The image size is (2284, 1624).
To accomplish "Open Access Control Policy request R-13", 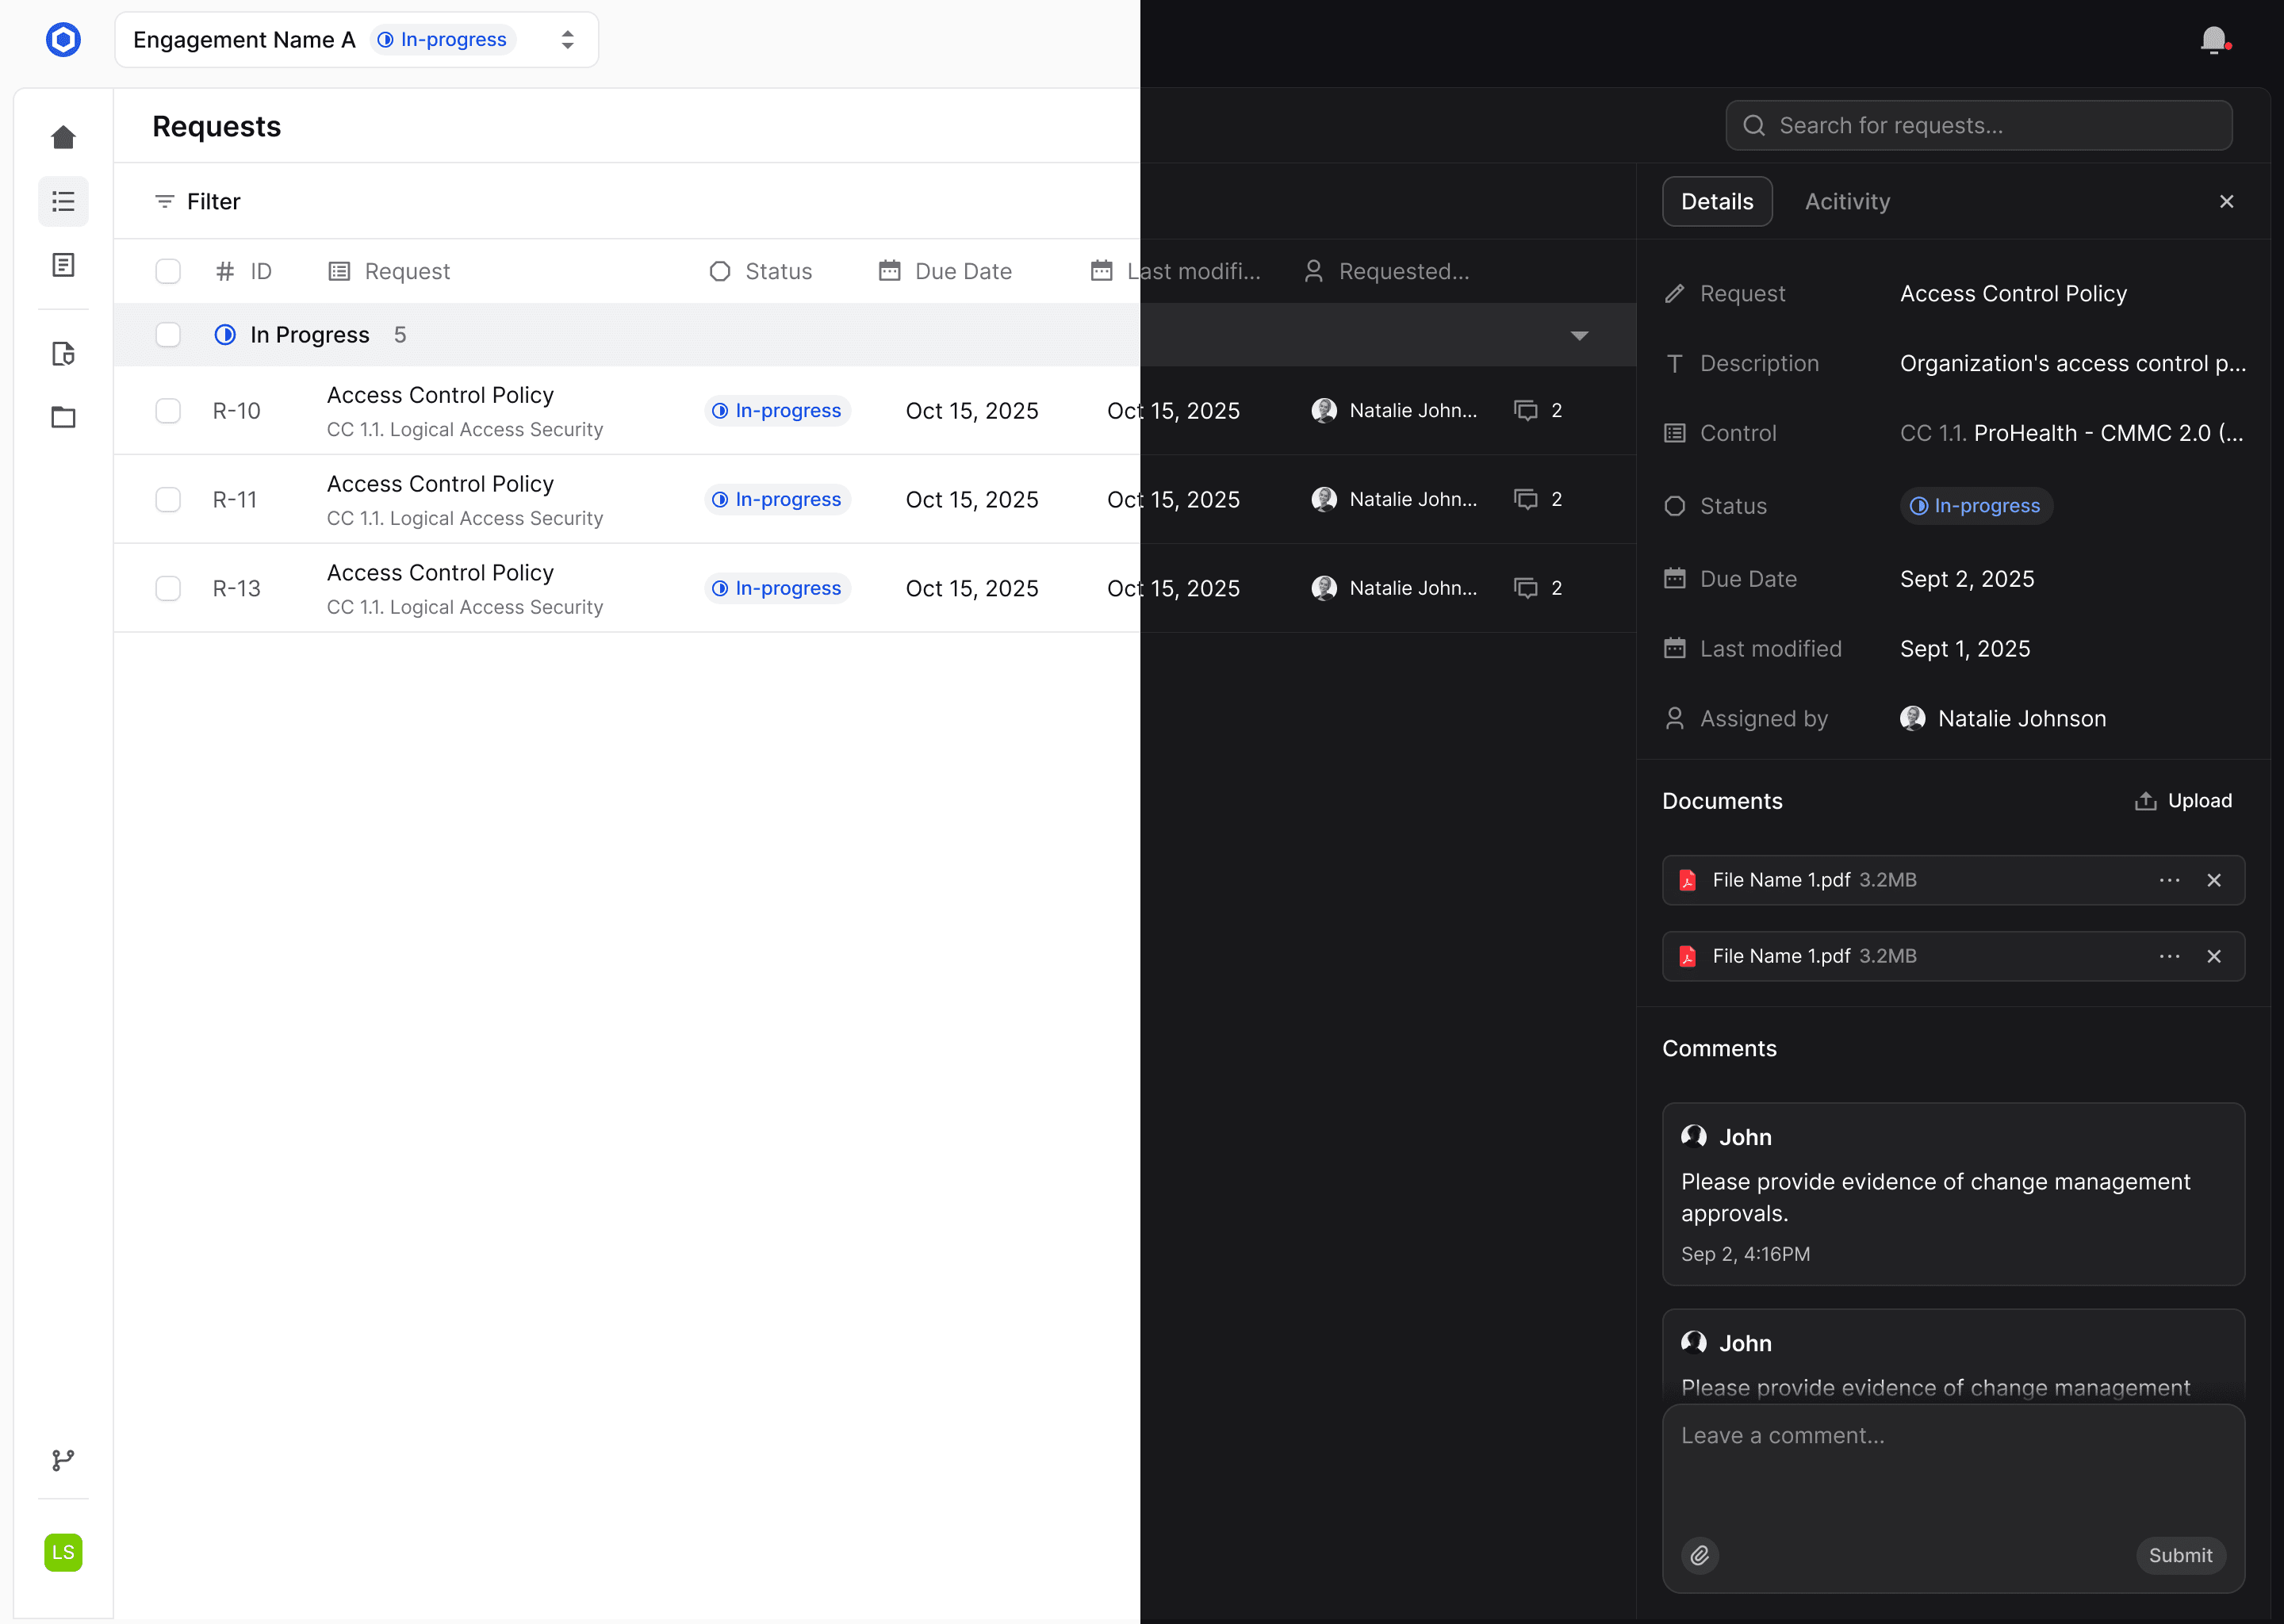I will [x=440, y=573].
